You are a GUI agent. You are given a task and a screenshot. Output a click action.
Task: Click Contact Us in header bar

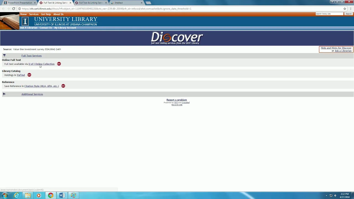click(46, 28)
